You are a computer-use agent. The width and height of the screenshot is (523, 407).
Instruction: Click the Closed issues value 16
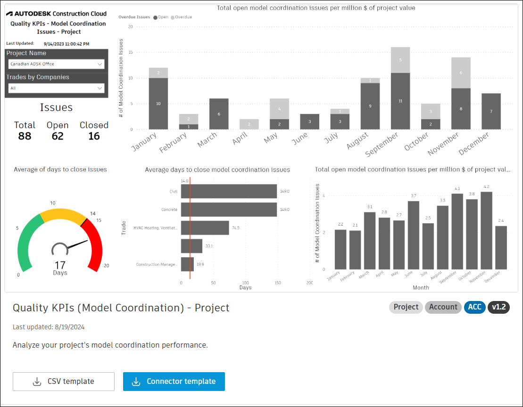click(x=94, y=136)
